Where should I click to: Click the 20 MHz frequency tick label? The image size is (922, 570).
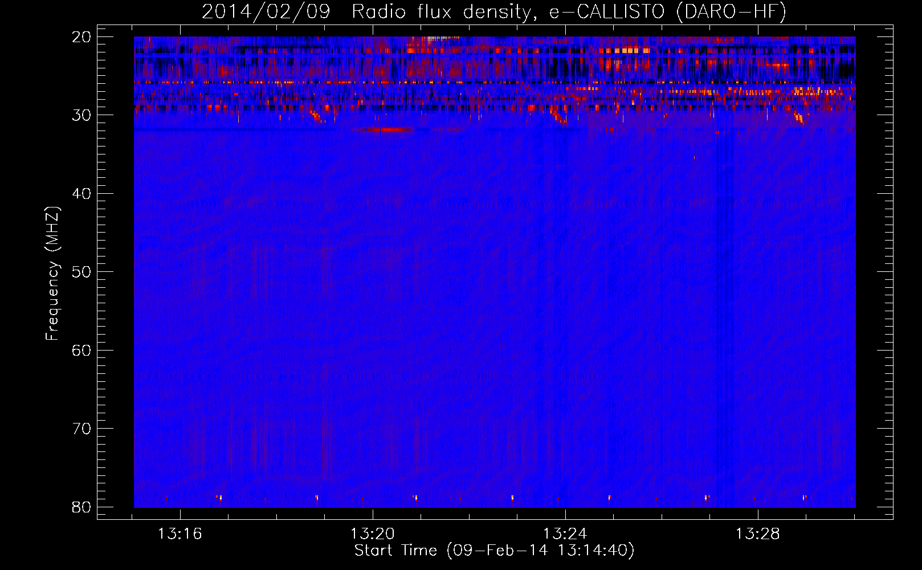(81, 37)
